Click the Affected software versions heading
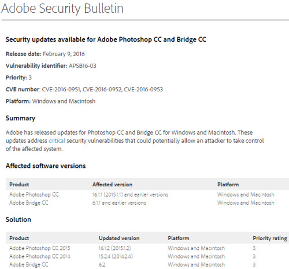This screenshot has width=289, height=269. click(x=46, y=166)
